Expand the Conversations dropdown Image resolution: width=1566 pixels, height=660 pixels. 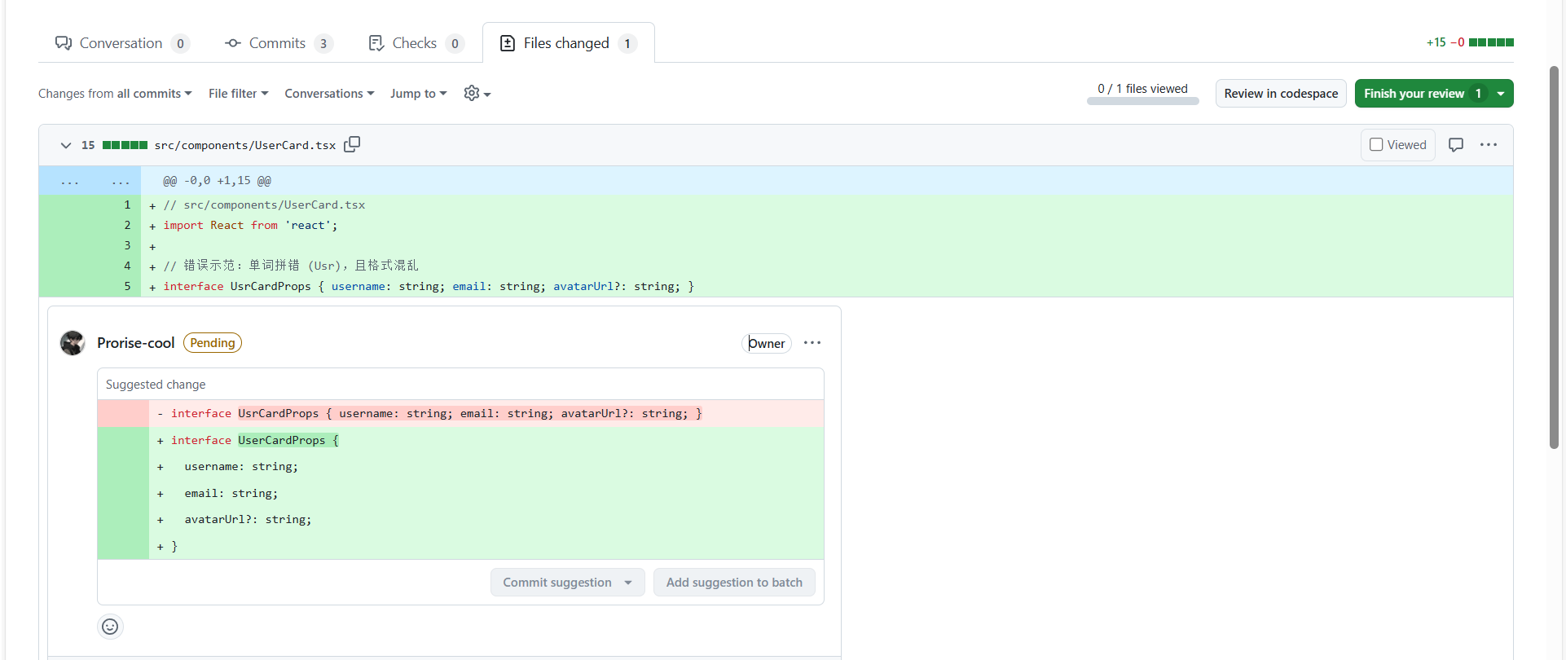[x=329, y=94]
